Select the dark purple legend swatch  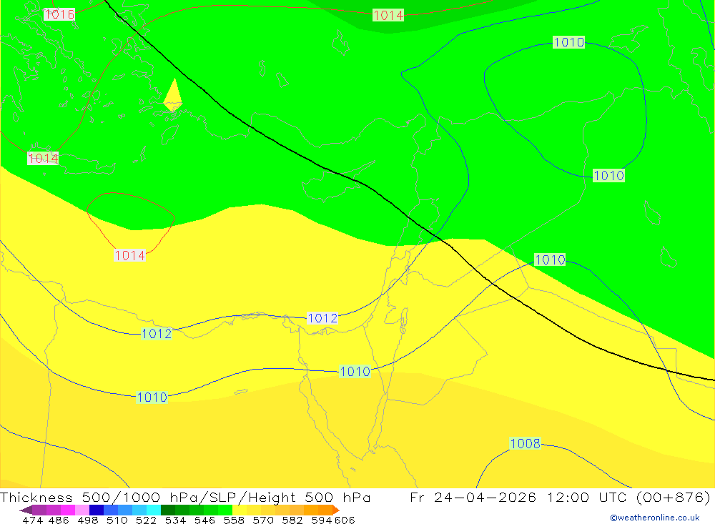coord(39,510)
